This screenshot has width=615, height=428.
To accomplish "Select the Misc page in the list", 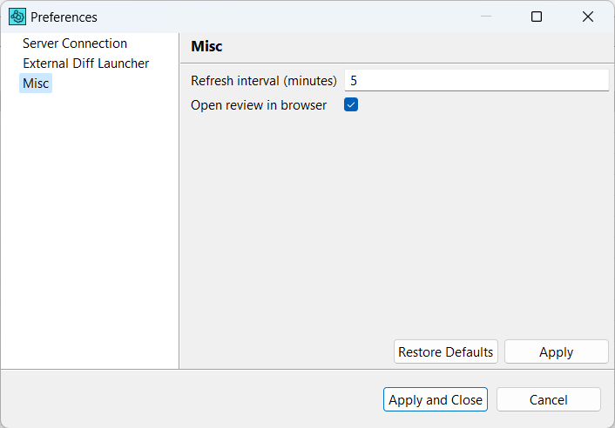I will (36, 84).
